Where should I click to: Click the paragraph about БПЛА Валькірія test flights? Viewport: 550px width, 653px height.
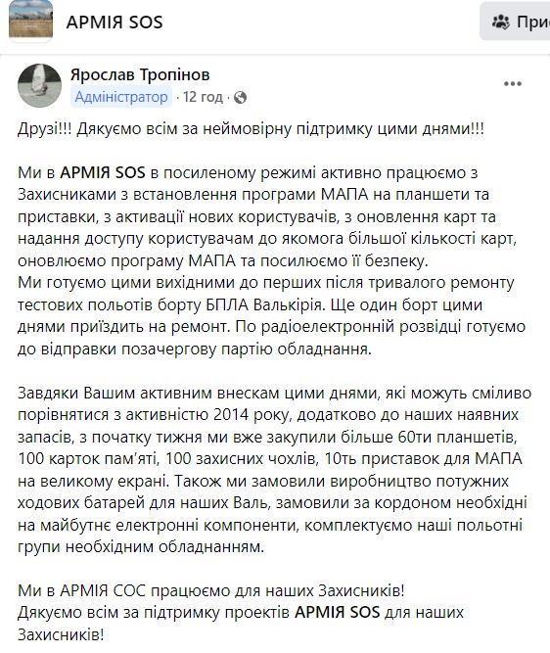266,294
